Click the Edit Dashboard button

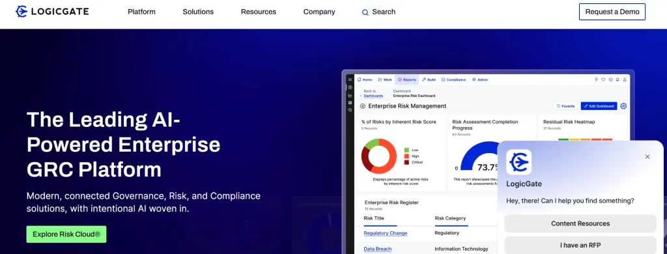point(599,106)
